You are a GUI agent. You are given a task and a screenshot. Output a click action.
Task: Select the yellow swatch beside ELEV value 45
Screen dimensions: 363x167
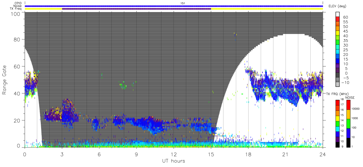tap(338, 33)
